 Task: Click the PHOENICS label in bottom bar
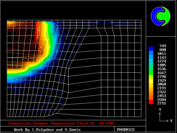coord(126,129)
